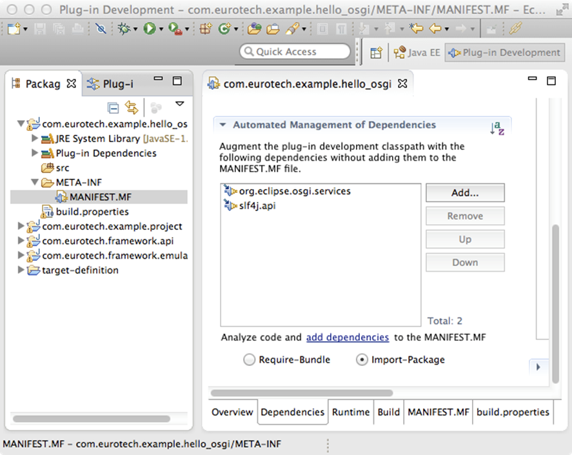Open the Run dropdown arrow
The image size is (572, 455).
coord(161,29)
